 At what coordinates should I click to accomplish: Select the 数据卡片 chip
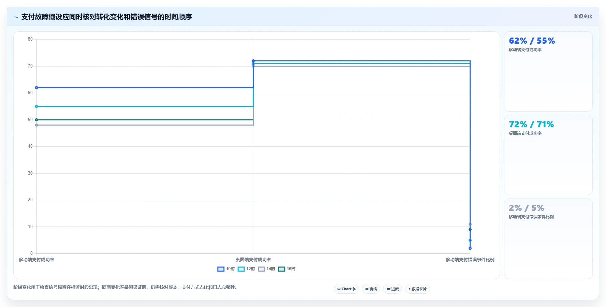coord(417,289)
